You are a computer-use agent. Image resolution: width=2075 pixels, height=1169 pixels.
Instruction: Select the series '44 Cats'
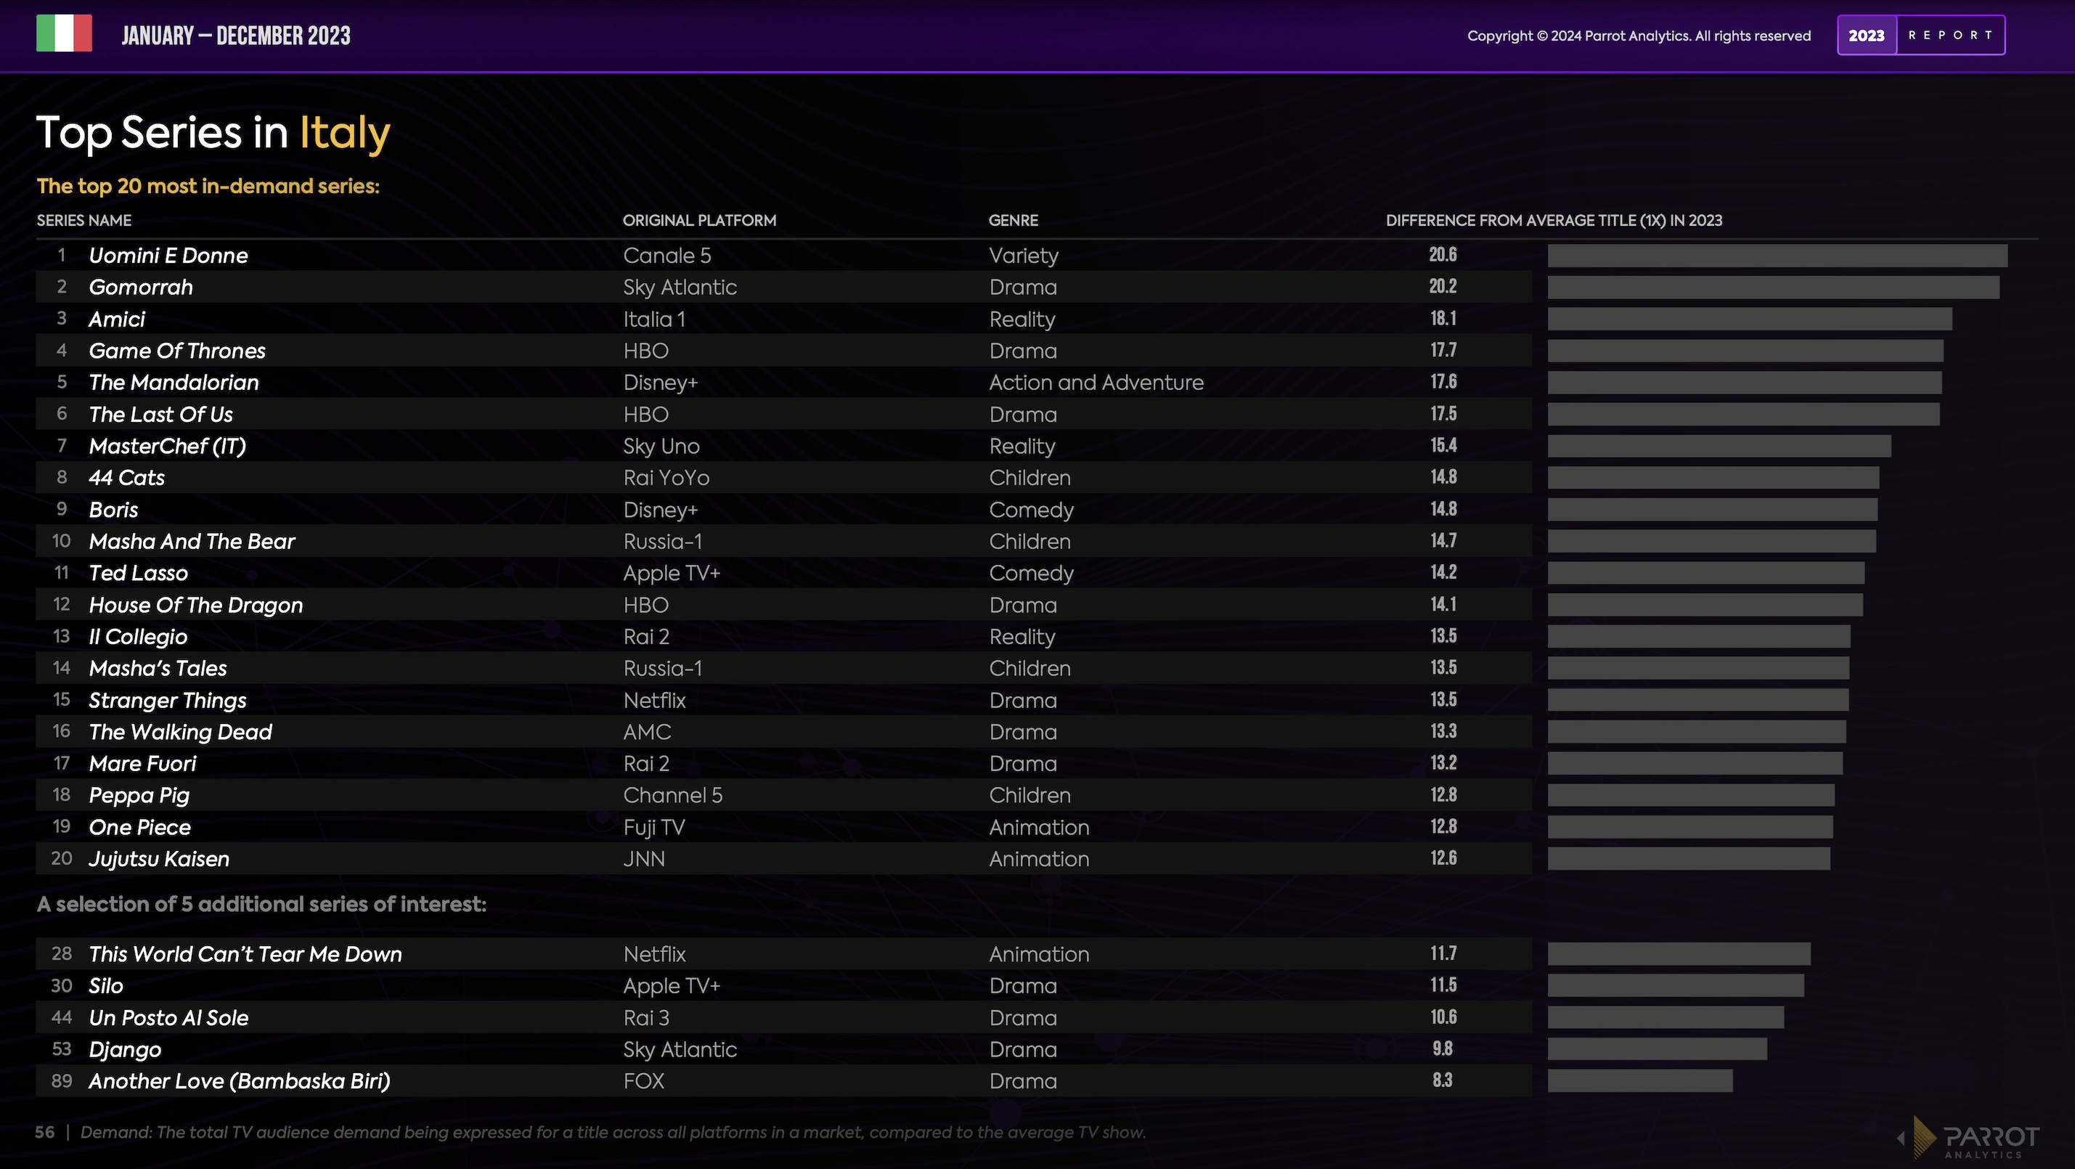point(126,478)
